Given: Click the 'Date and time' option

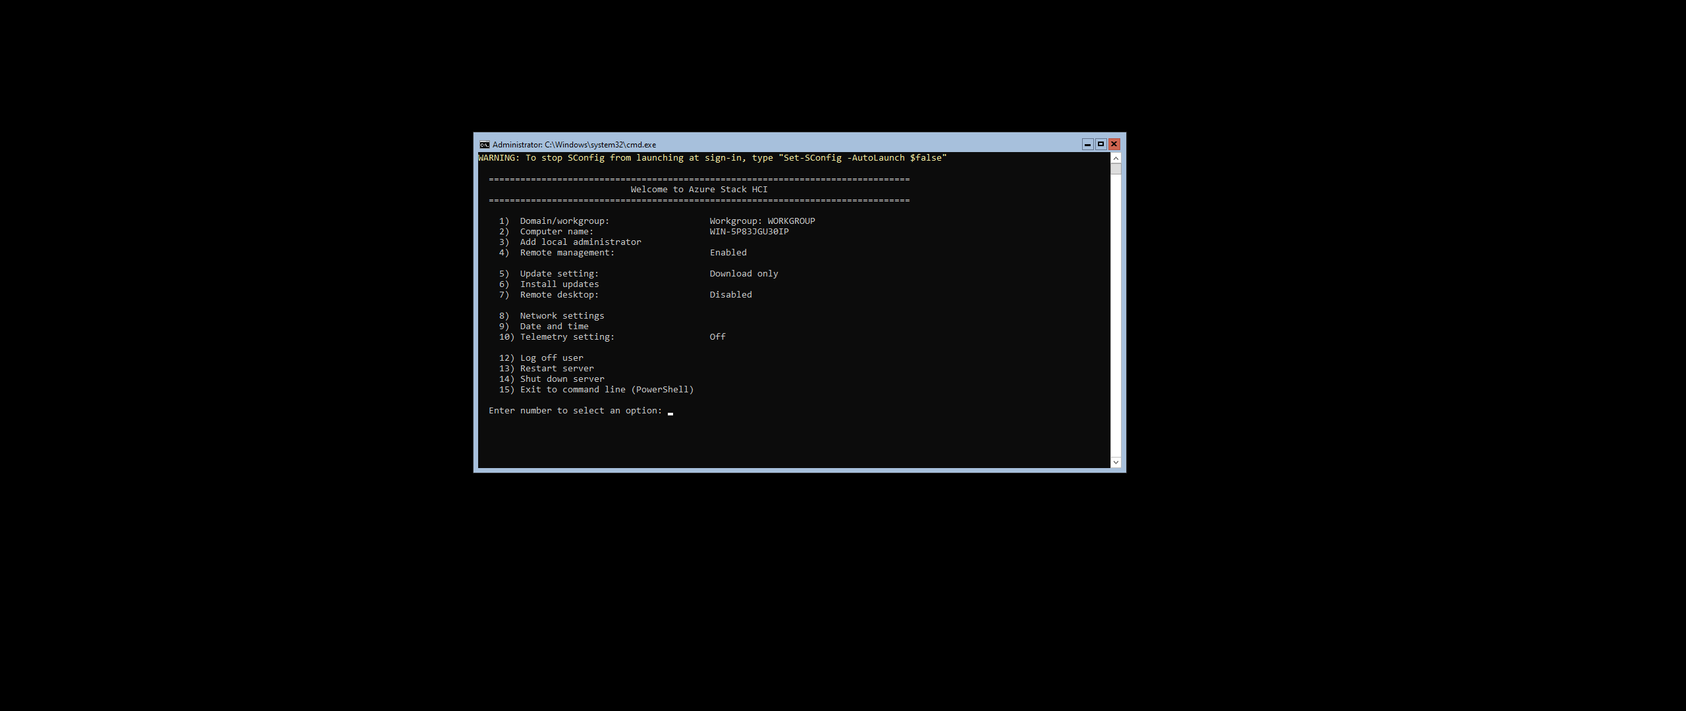Looking at the screenshot, I should point(543,327).
